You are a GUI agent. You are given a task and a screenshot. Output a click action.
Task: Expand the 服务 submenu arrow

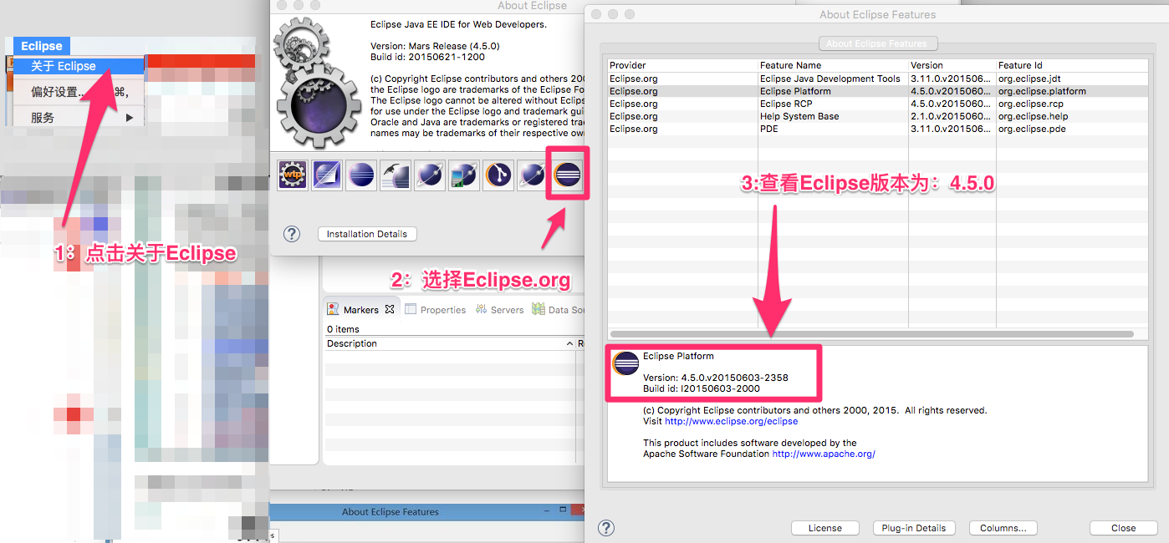130,118
